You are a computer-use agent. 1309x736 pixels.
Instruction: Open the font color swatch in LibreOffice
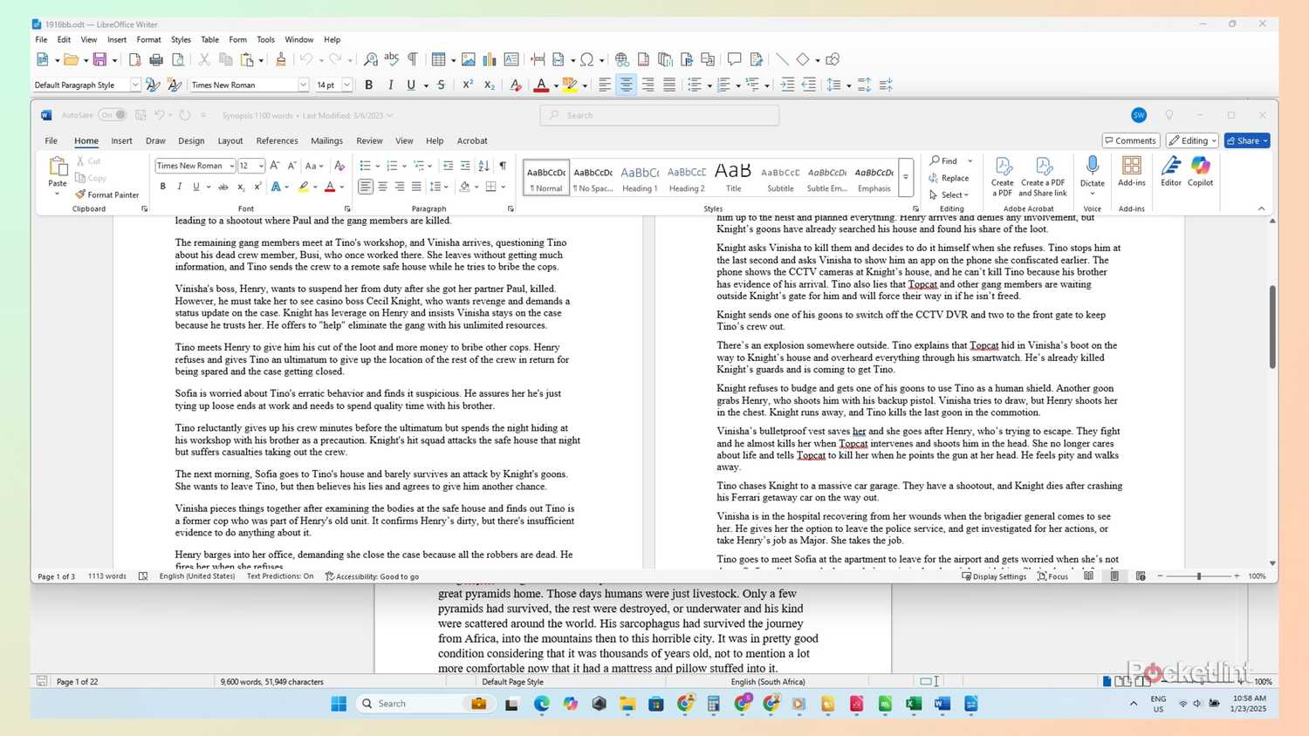click(543, 85)
